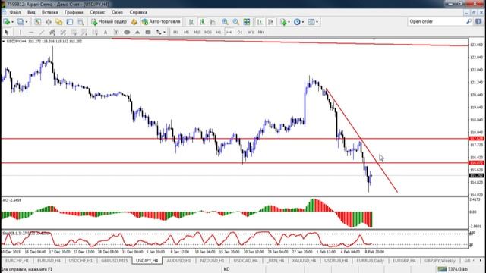Image resolution: width=486 pixels, height=273 pixels.
Task: Switch to the H1 timeframe button
Action: click(219, 32)
